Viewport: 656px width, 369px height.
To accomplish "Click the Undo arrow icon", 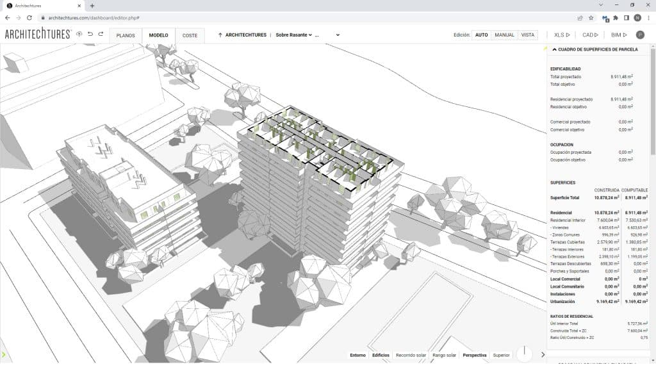I will (x=90, y=35).
